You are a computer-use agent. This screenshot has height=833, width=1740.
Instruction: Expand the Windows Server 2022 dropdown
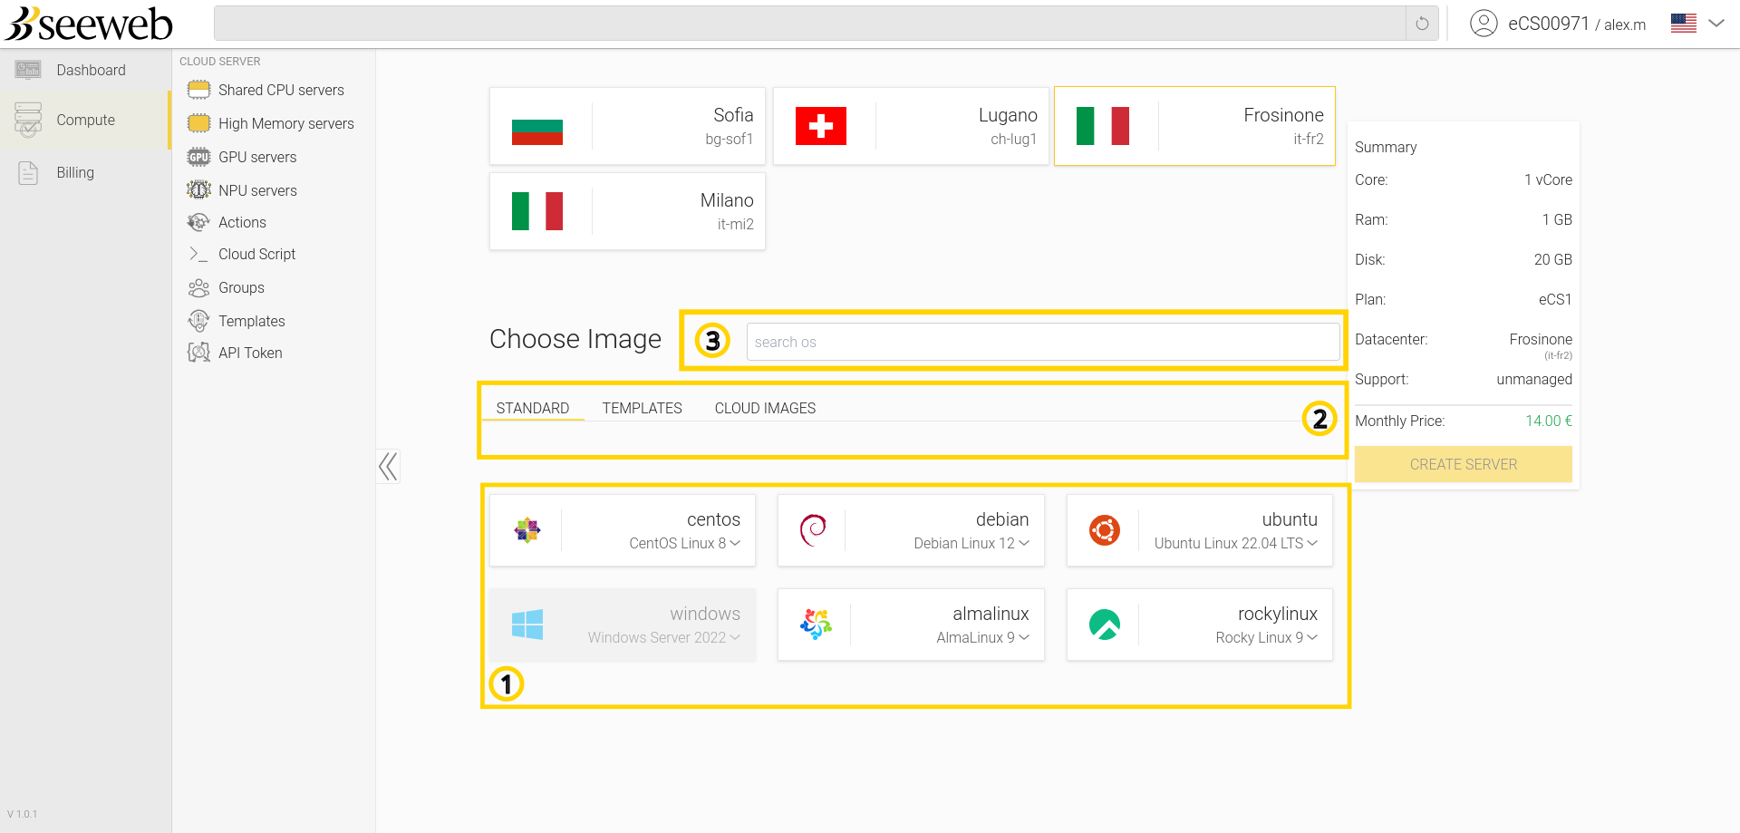[735, 638]
